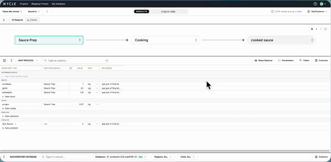
Task: Open the user avatar account menu
Action: 323,4
